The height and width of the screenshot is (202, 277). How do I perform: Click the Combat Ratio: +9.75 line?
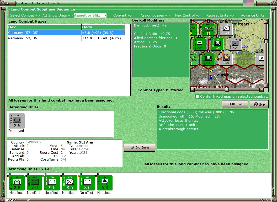click(152, 34)
